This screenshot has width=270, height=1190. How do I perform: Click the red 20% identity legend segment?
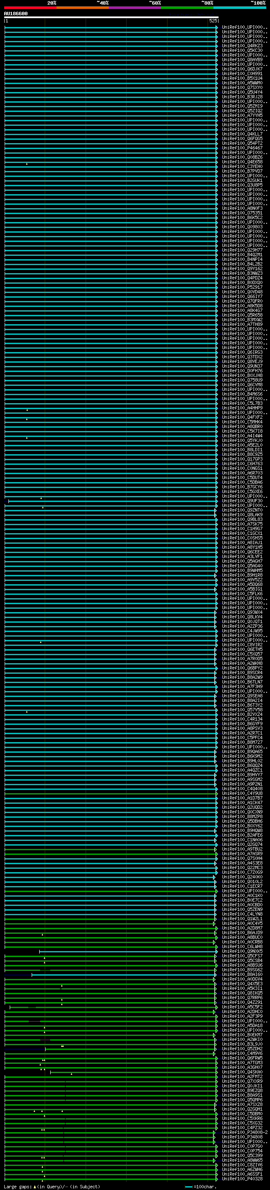(30, 8)
